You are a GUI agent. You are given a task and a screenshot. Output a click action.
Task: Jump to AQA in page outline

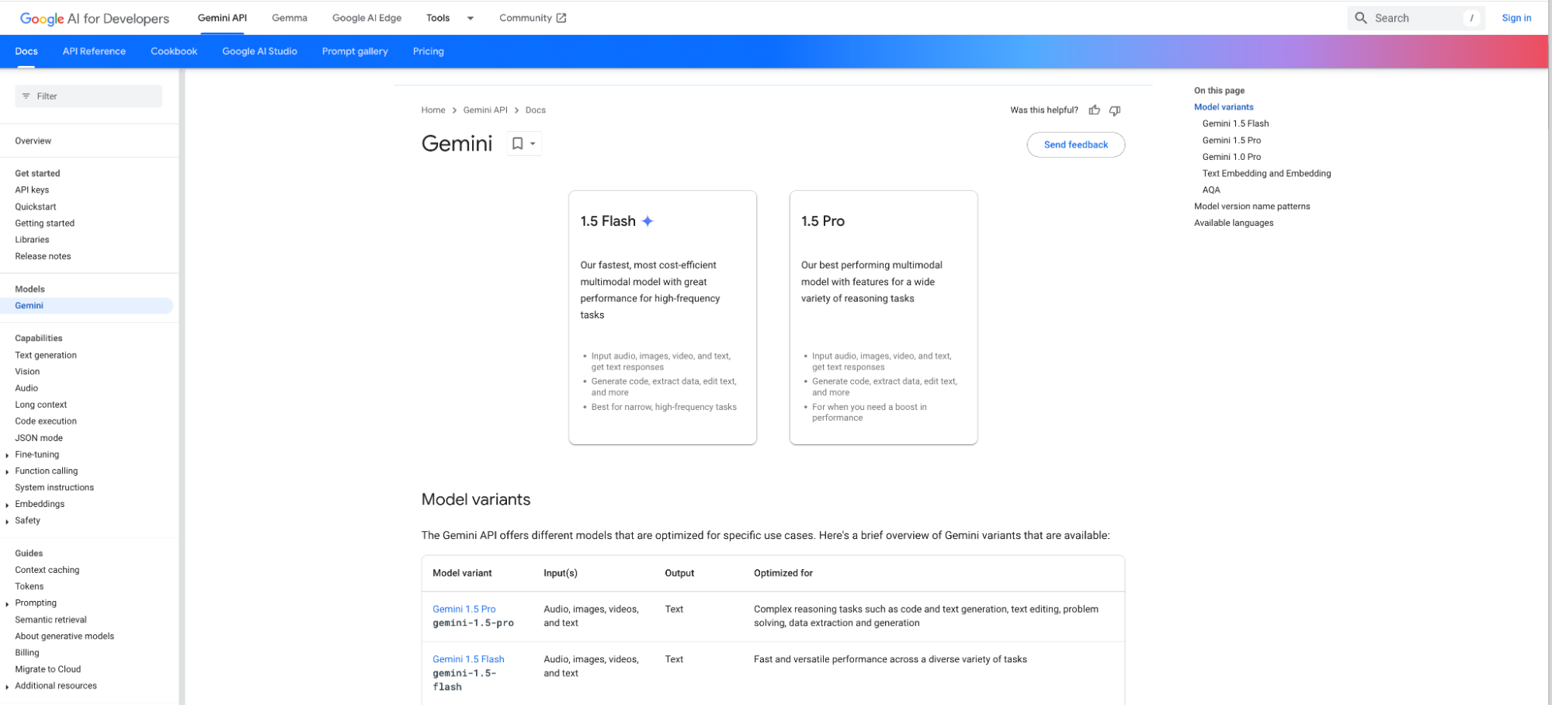(x=1211, y=190)
